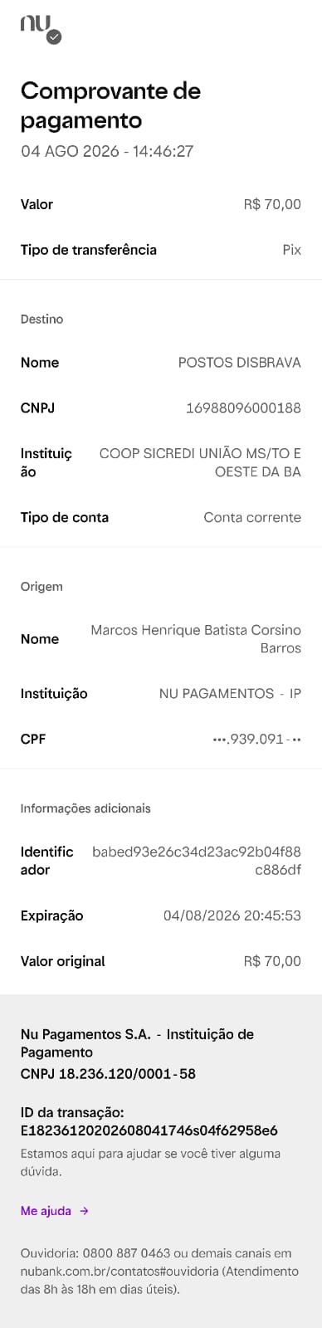Viewport: 322px width, 1328px height.
Task: Click the NU PAGAMENTOS - IP institution
Action: [x=230, y=694]
